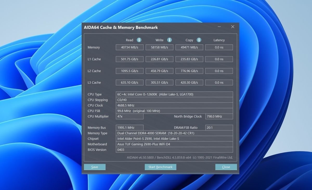Click the Chipset field Intel Alder Point-S Z690

pyautogui.click(x=174, y=139)
